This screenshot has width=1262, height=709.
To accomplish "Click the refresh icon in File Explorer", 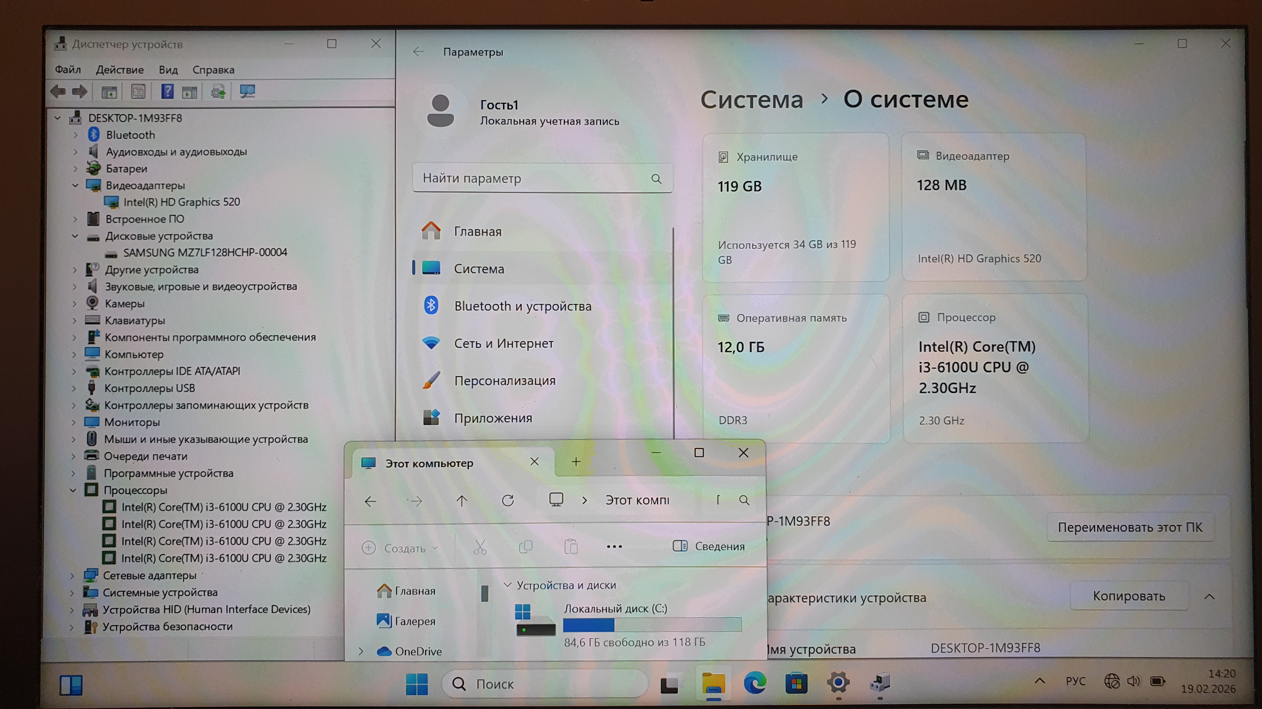I will coord(508,500).
